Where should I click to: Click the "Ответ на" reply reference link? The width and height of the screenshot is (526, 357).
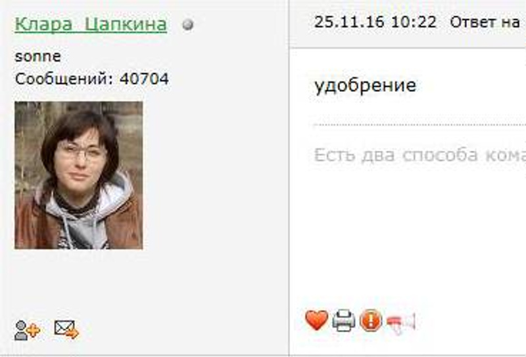[485, 22]
